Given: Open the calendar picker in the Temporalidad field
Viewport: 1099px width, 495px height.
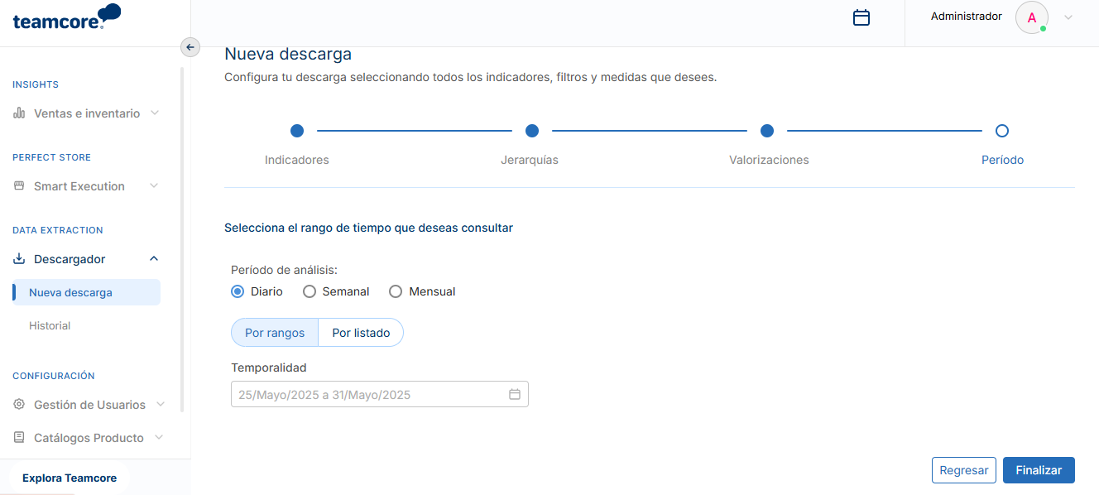Looking at the screenshot, I should point(514,395).
